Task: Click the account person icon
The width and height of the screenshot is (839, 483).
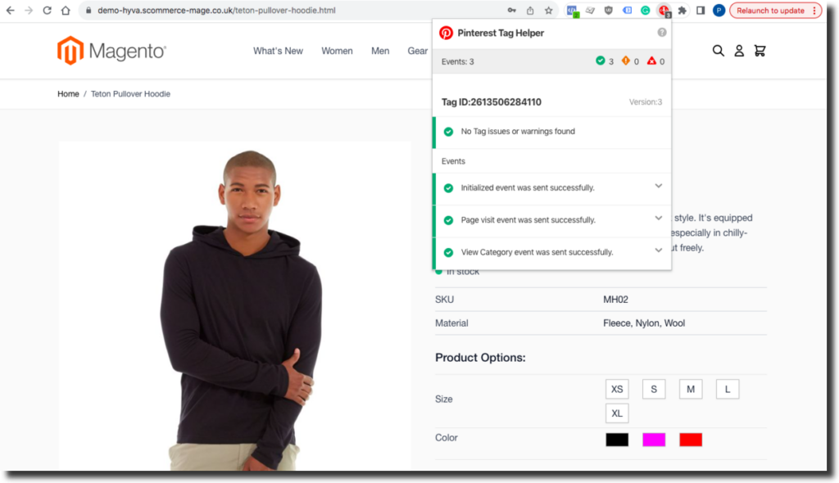Action: pyautogui.click(x=738, y=51)
